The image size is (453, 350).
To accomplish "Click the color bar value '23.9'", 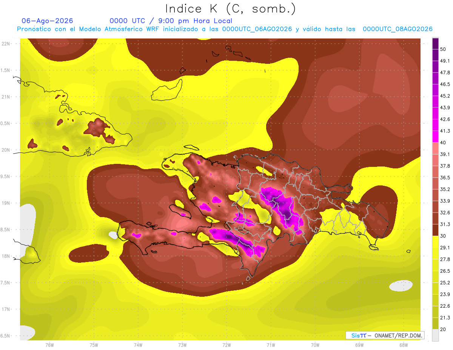I will tap(445, 294).
